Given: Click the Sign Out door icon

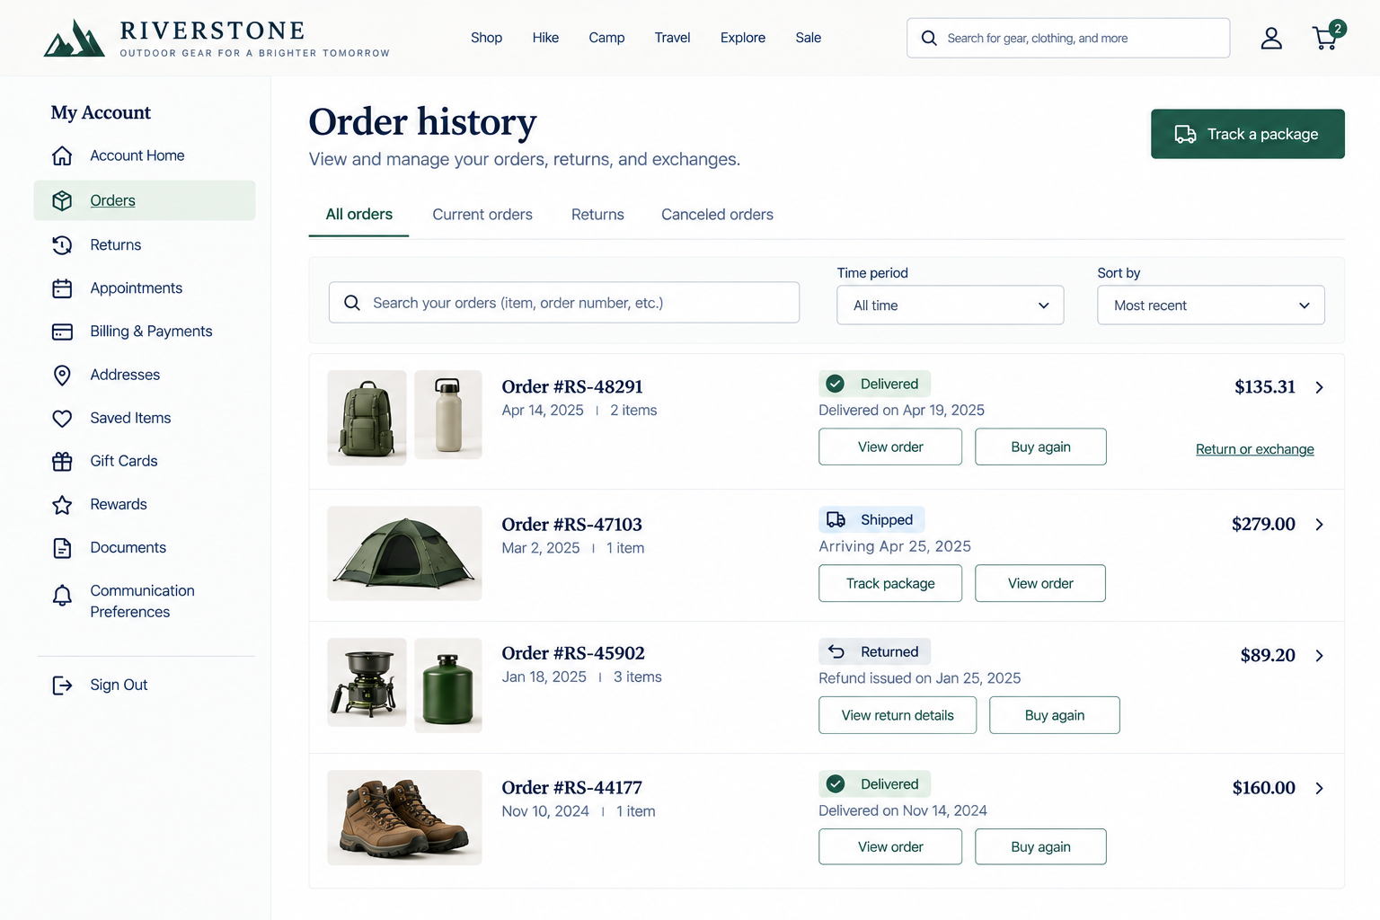Looking at the screenshot, I should coord(62,686).
